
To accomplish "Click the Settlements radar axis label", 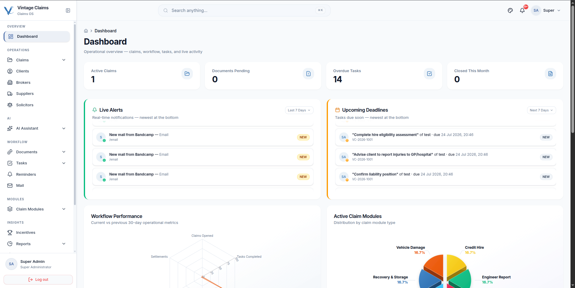I will pos(159,257).
